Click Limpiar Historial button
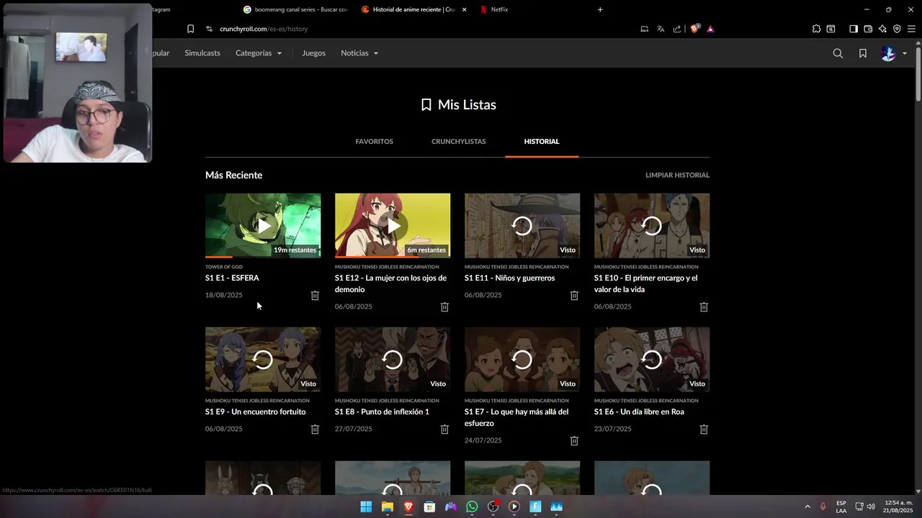Viewport: 922px width, 518px height. [x=677, y=175]
